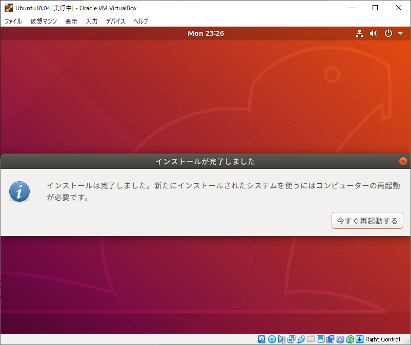
Task: Click the wired network icon in Ubuntu panel
Action: [359, 33]
